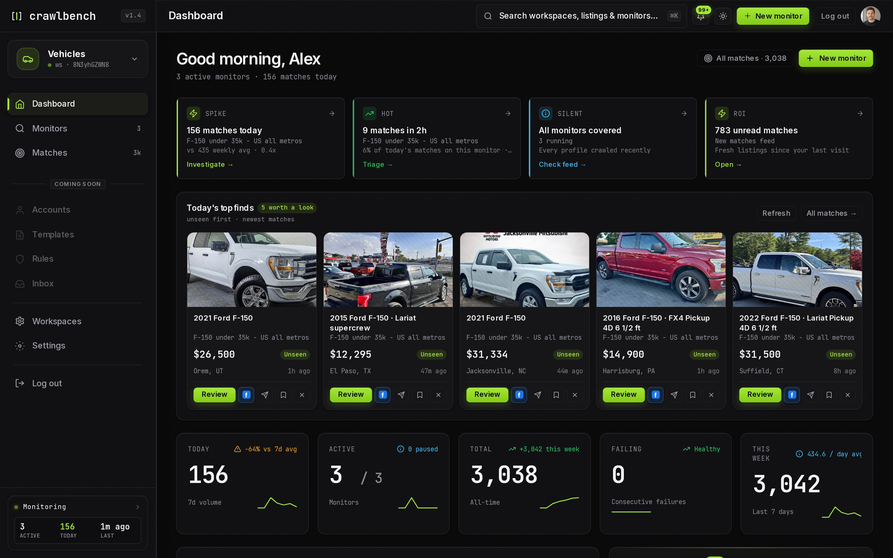Viewport: 893px width, 558px height.
Task: Share the 2021 Ford F-150 Orem listing
Action: click(x=264, y=395)
